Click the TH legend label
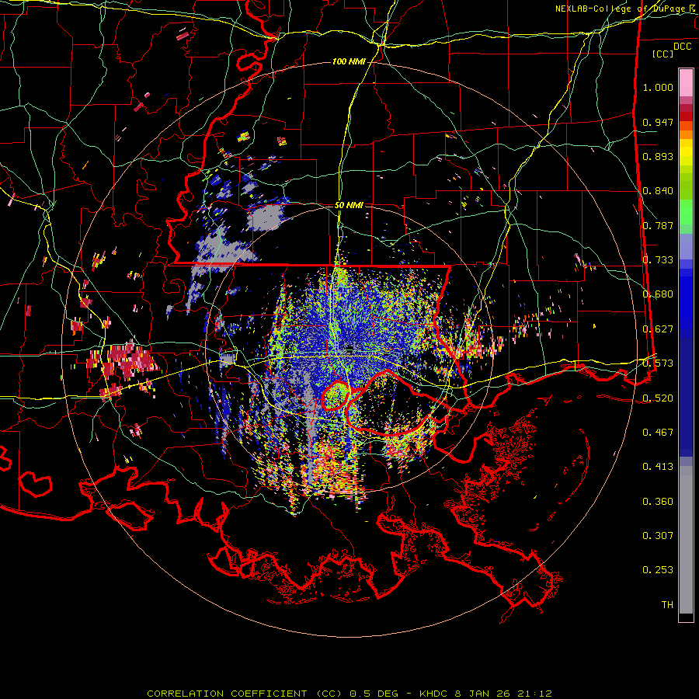This screenshot has height=699, width=699. 667,605
